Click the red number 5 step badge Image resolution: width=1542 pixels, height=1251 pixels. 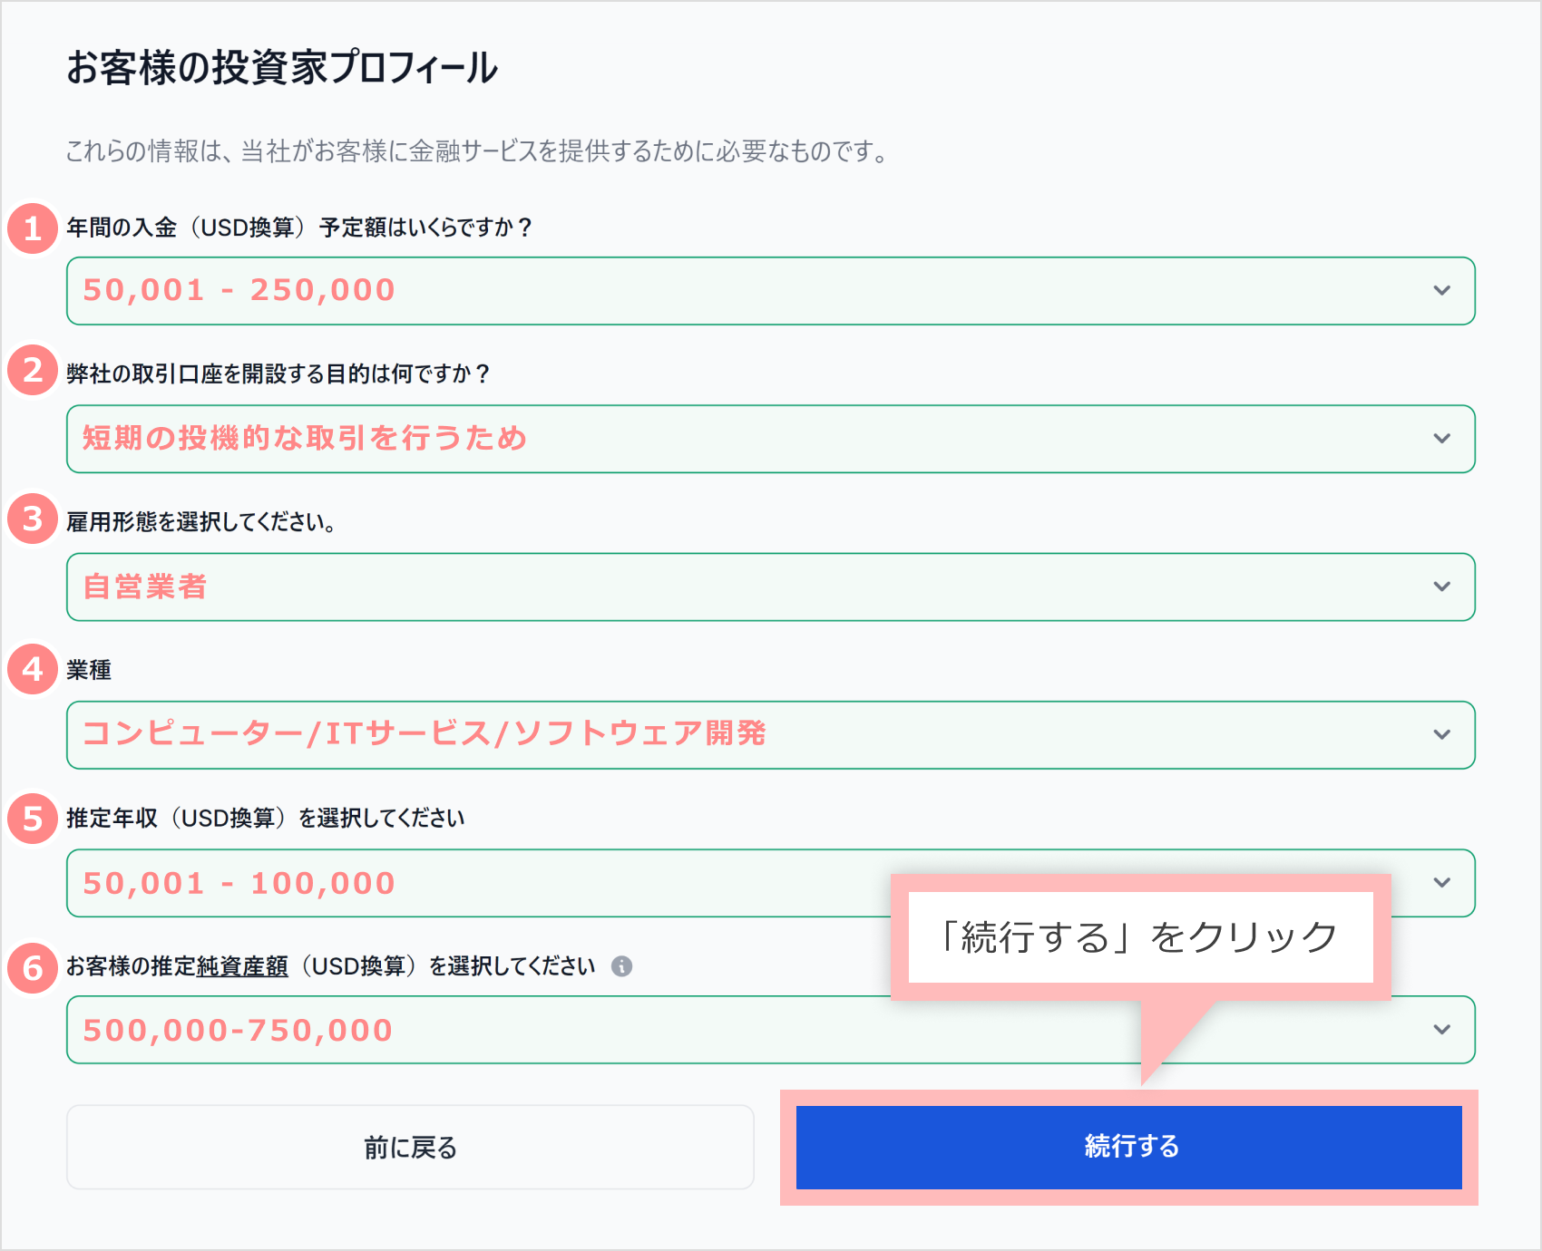[x=33, y=819]
